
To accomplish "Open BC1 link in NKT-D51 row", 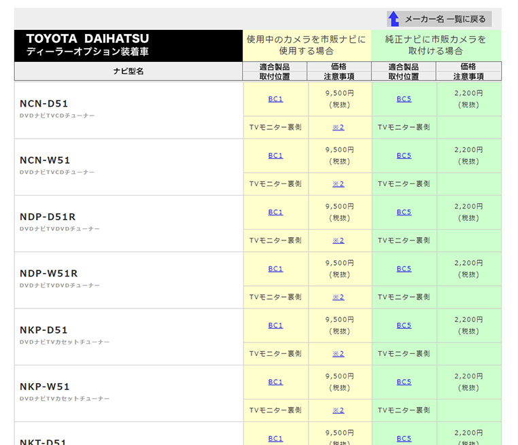I will point(275,439).
